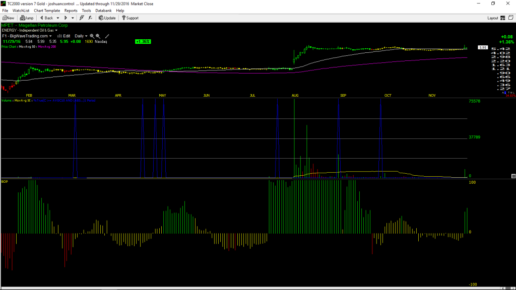Open the Chart Template menu

point(47,11)
